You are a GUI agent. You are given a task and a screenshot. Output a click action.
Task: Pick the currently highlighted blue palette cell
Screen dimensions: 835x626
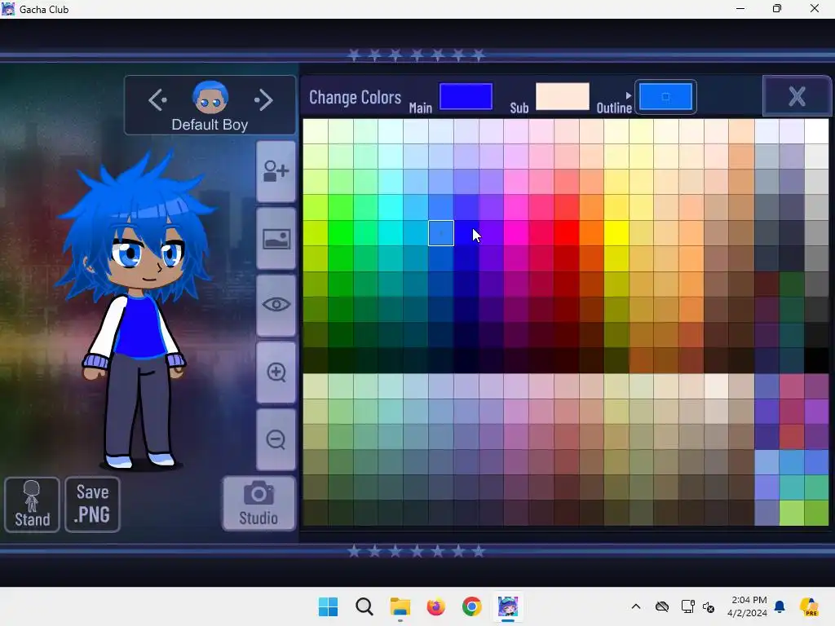pos(441,233)
